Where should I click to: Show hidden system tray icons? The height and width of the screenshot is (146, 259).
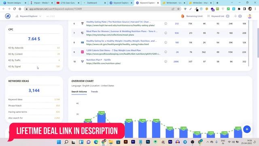[x=208, y=142]
